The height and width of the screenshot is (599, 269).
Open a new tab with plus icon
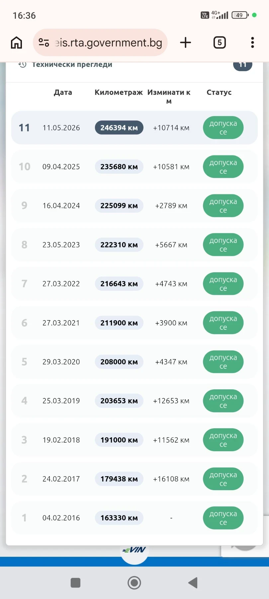pos(185,43)
